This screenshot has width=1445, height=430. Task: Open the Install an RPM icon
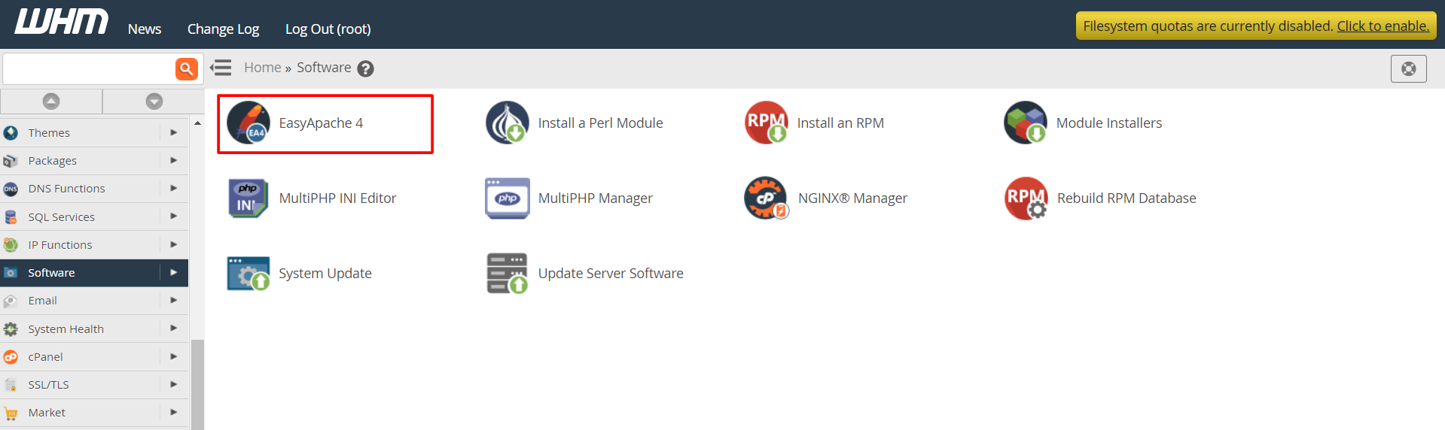(767, 123)
